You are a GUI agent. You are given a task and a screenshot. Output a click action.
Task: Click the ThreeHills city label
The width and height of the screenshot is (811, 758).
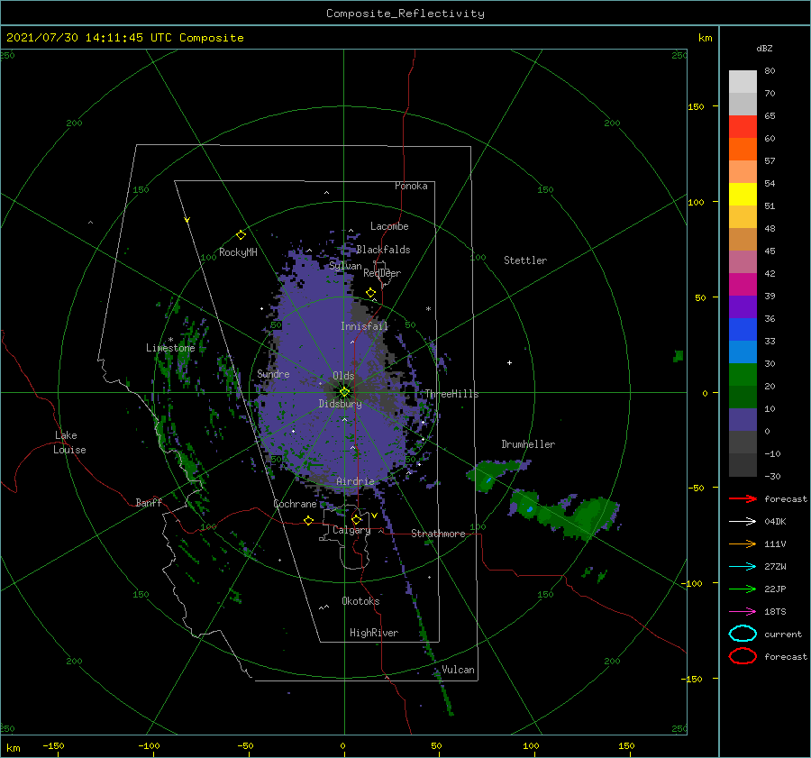click(451, 394)
